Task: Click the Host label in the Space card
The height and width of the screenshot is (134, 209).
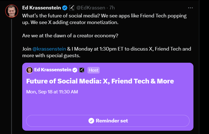Action: (x=93, y=70)
